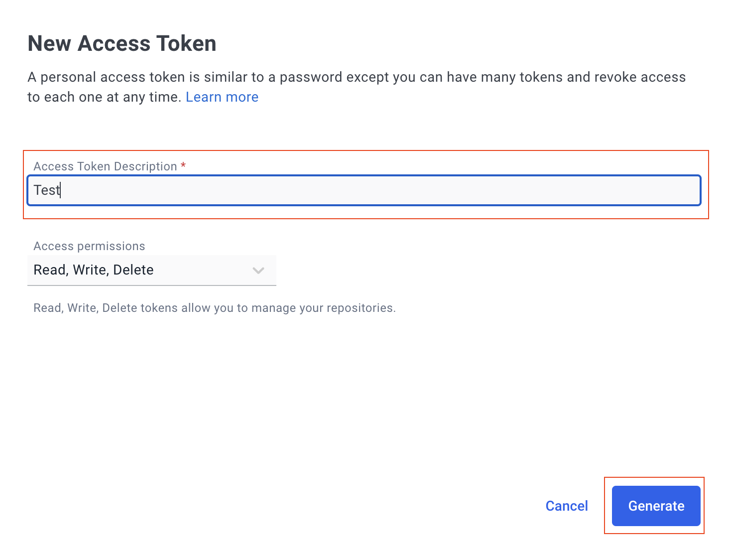Image resolution: width=729 pixels, height=558 pixels.
Task: Click the New Access Token heading
Action: coord(122,43)
